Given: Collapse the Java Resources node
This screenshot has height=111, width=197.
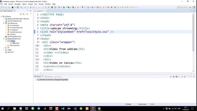Looking at the screenshot, I should [4, 23].
